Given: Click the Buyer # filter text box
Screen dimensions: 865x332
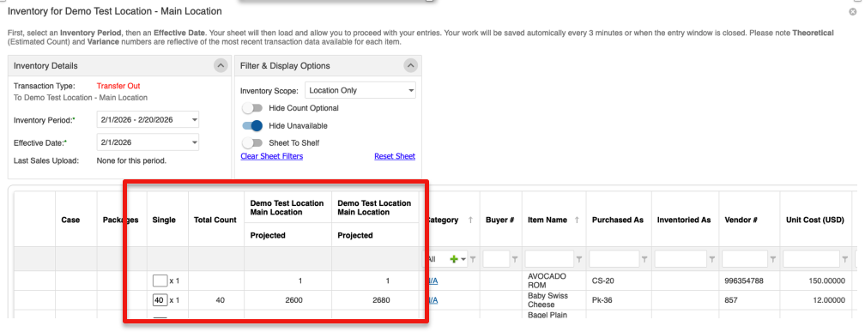Looking at the screenshot, I should (x=496, y=259).
